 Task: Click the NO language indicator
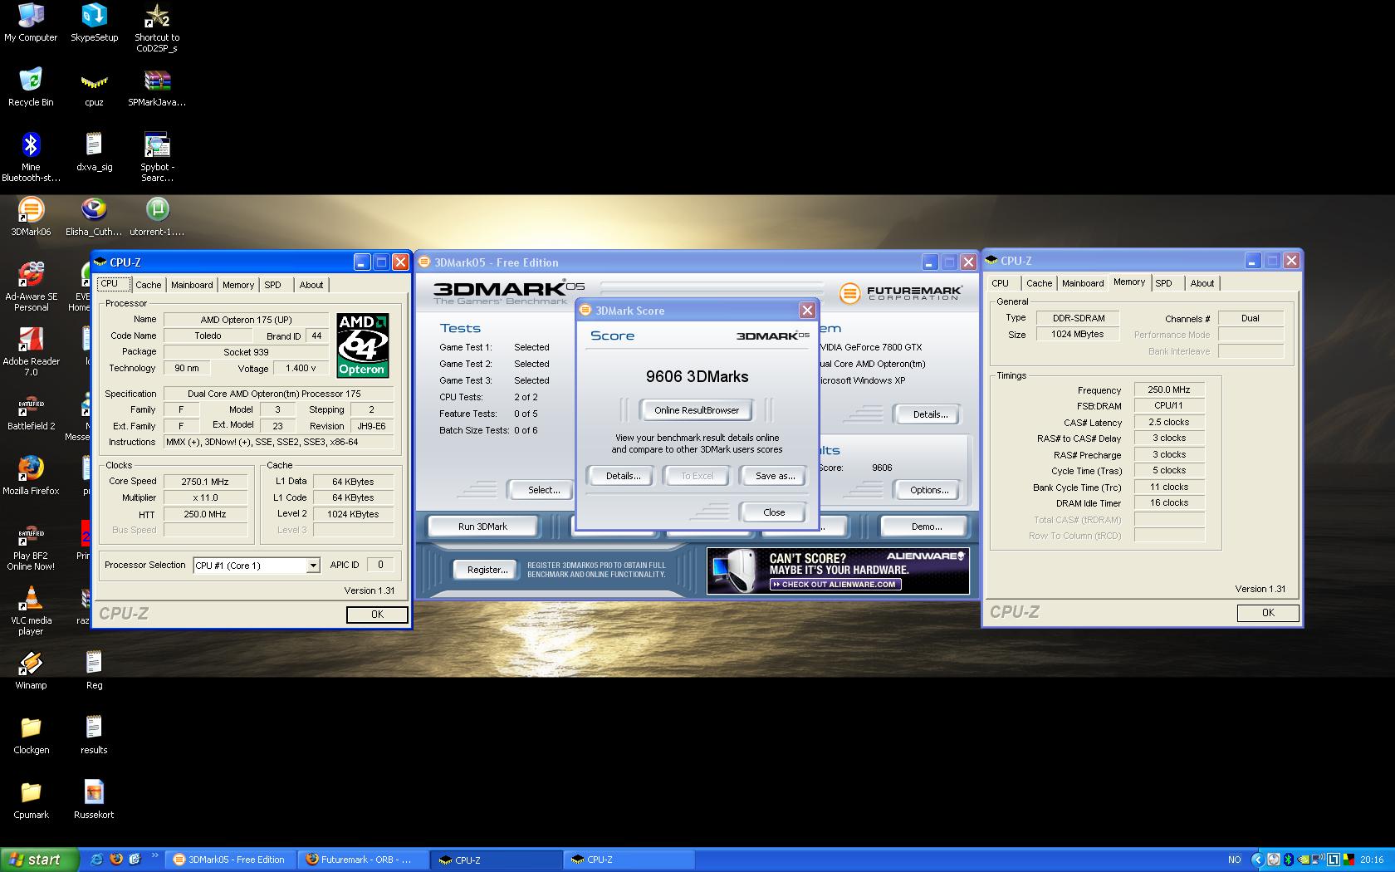(1235, 860)
